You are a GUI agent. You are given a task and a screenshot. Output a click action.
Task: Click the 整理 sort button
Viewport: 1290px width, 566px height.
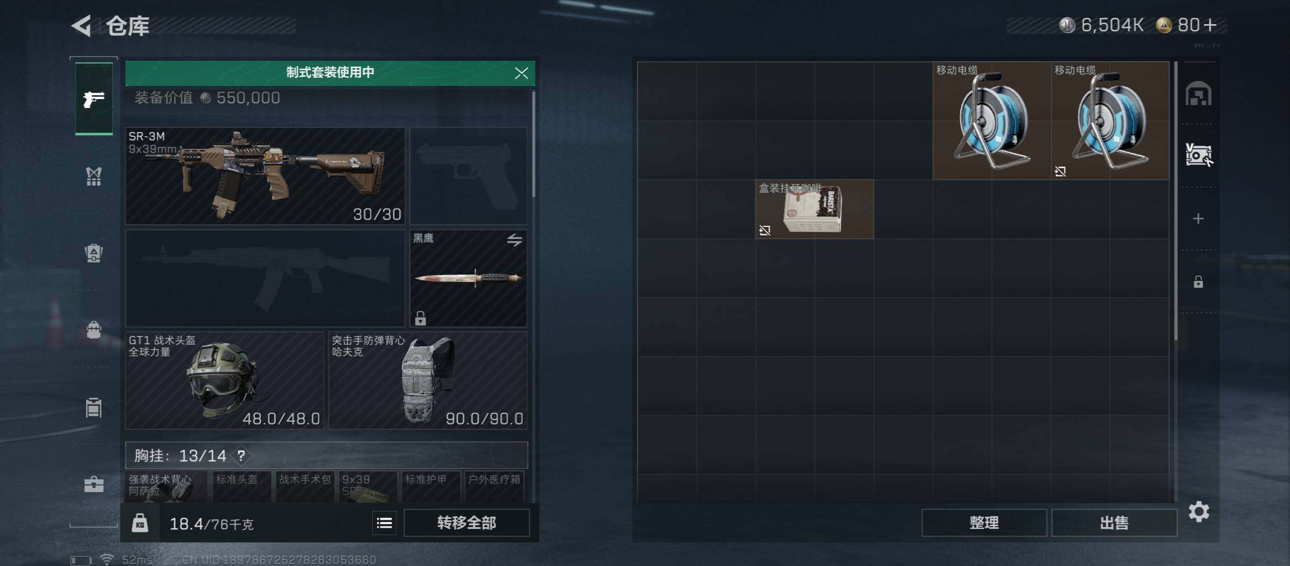point(984,523)
